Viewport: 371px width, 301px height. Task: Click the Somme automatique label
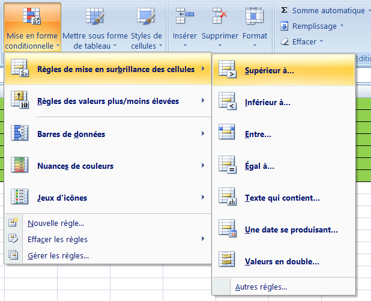tap(328, 10)
